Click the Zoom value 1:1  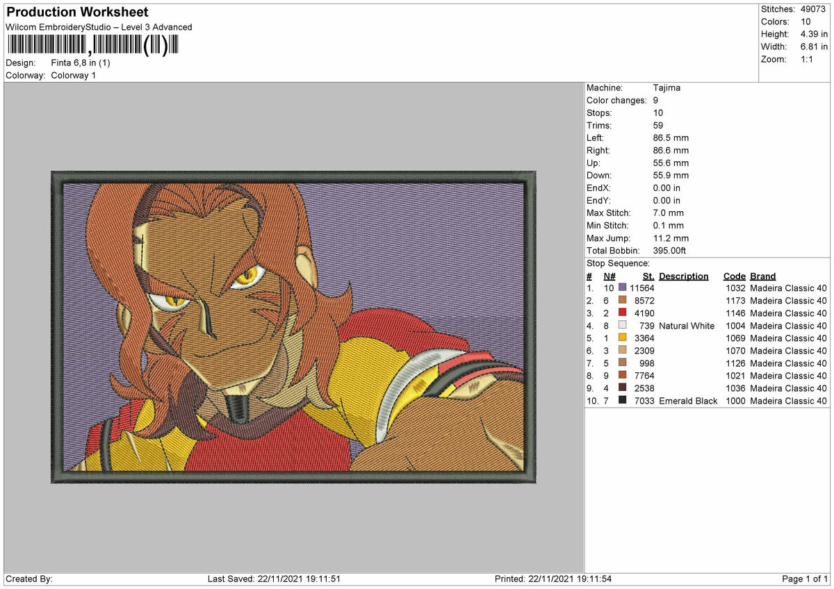pos(808,59)
